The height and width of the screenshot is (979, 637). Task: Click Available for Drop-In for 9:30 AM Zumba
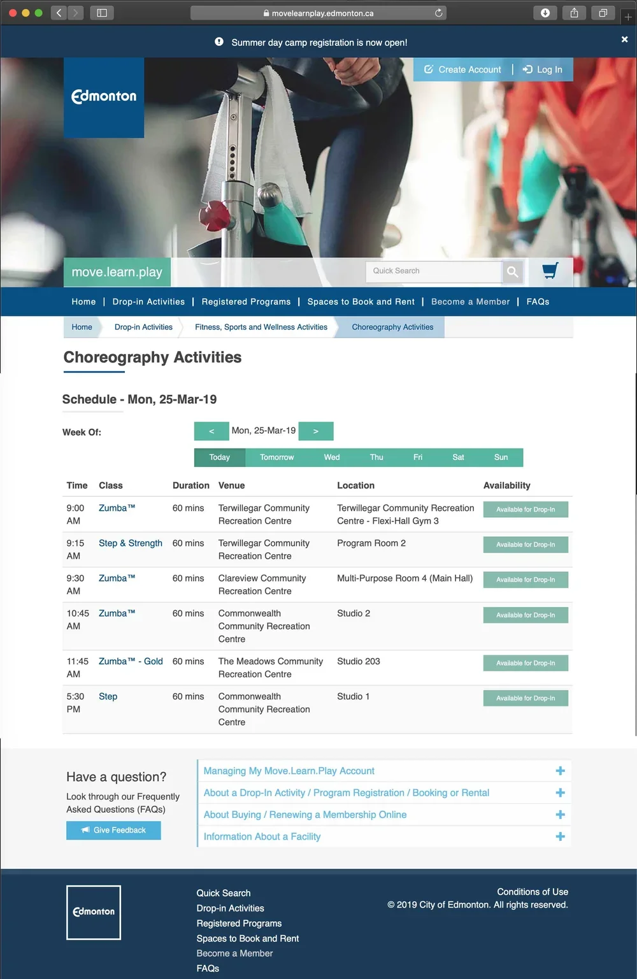[x=526, y=580]
